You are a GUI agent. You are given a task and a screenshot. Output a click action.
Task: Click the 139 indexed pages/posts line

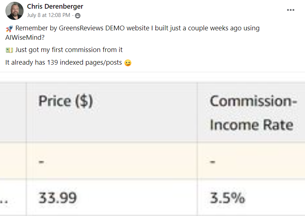(x=64, y=62)
